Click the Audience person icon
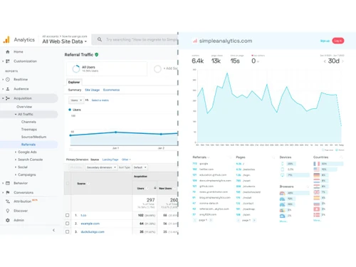The height and width of the screenshot is (267, 356). pyautogui.click(x=8, y=89)
